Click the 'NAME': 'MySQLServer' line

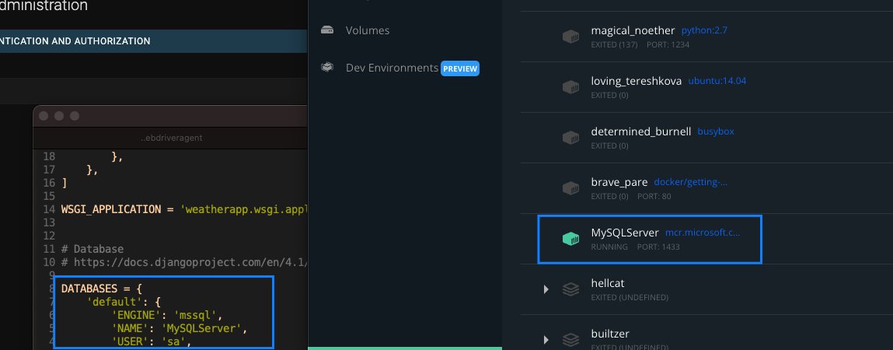point(180,328)
